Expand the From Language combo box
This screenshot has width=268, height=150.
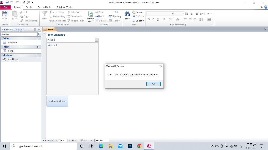click(x=96, y=40)
